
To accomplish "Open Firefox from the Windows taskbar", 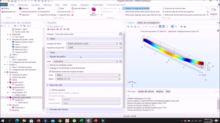I will [38, 121].
